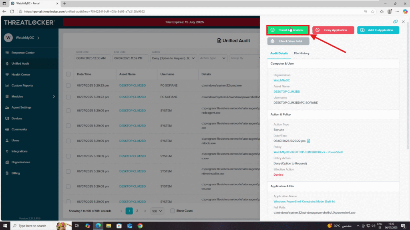Open Outlook from the taskbar

pos(130,226)
